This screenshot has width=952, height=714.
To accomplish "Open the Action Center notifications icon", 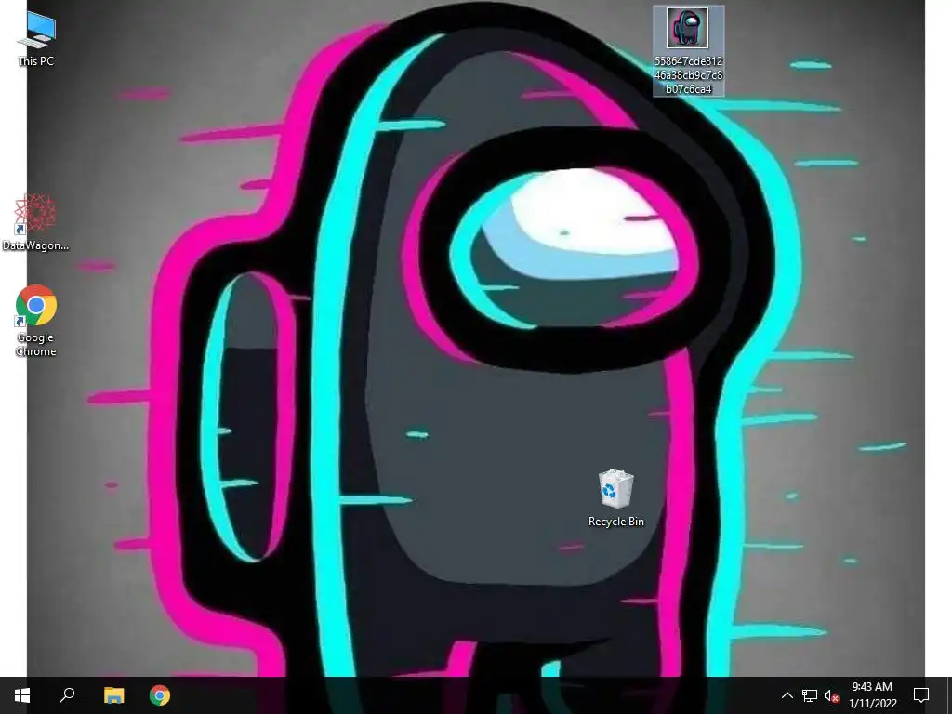I will tap(921, 695).
